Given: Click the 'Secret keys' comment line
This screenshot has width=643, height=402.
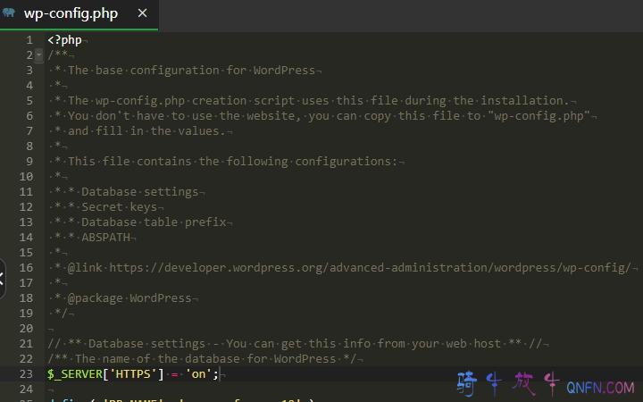Looking at the screenshot, I should 120,207.
